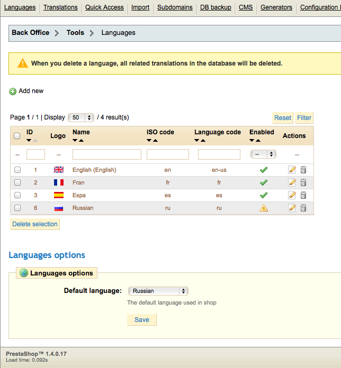
Task: Click the French flag logo
Action: coord(58,182)
